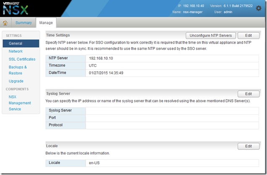
Task: Click Unconfigure NTP Servers button
Action: 211,36
